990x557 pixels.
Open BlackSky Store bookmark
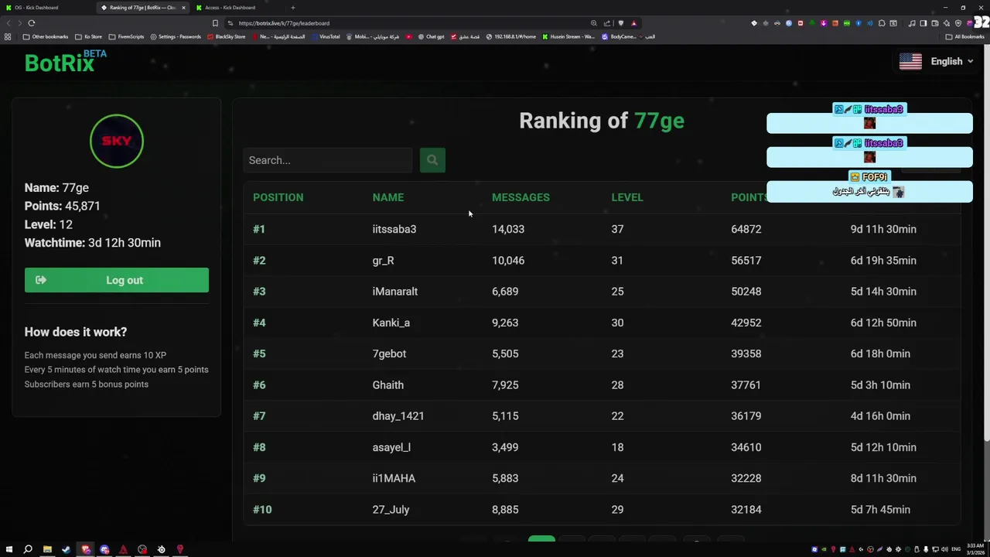(227, 36)
